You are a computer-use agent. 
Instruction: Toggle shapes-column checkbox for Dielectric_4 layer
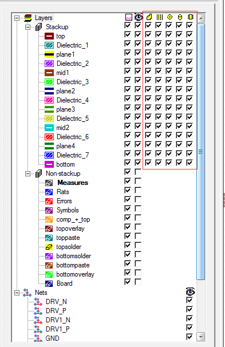[x=148, y=98]
